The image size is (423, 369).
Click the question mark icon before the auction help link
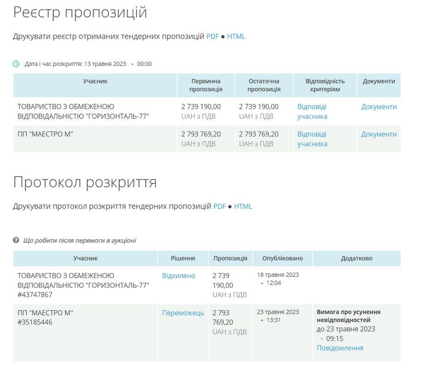[16, 239]
